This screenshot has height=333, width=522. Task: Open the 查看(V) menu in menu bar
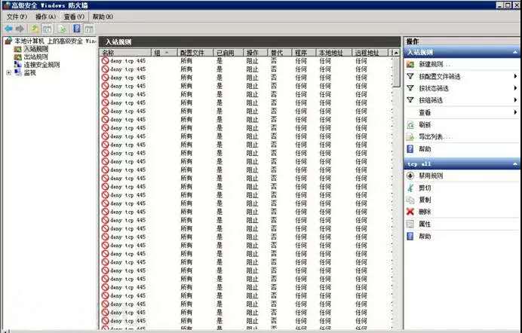74,17
